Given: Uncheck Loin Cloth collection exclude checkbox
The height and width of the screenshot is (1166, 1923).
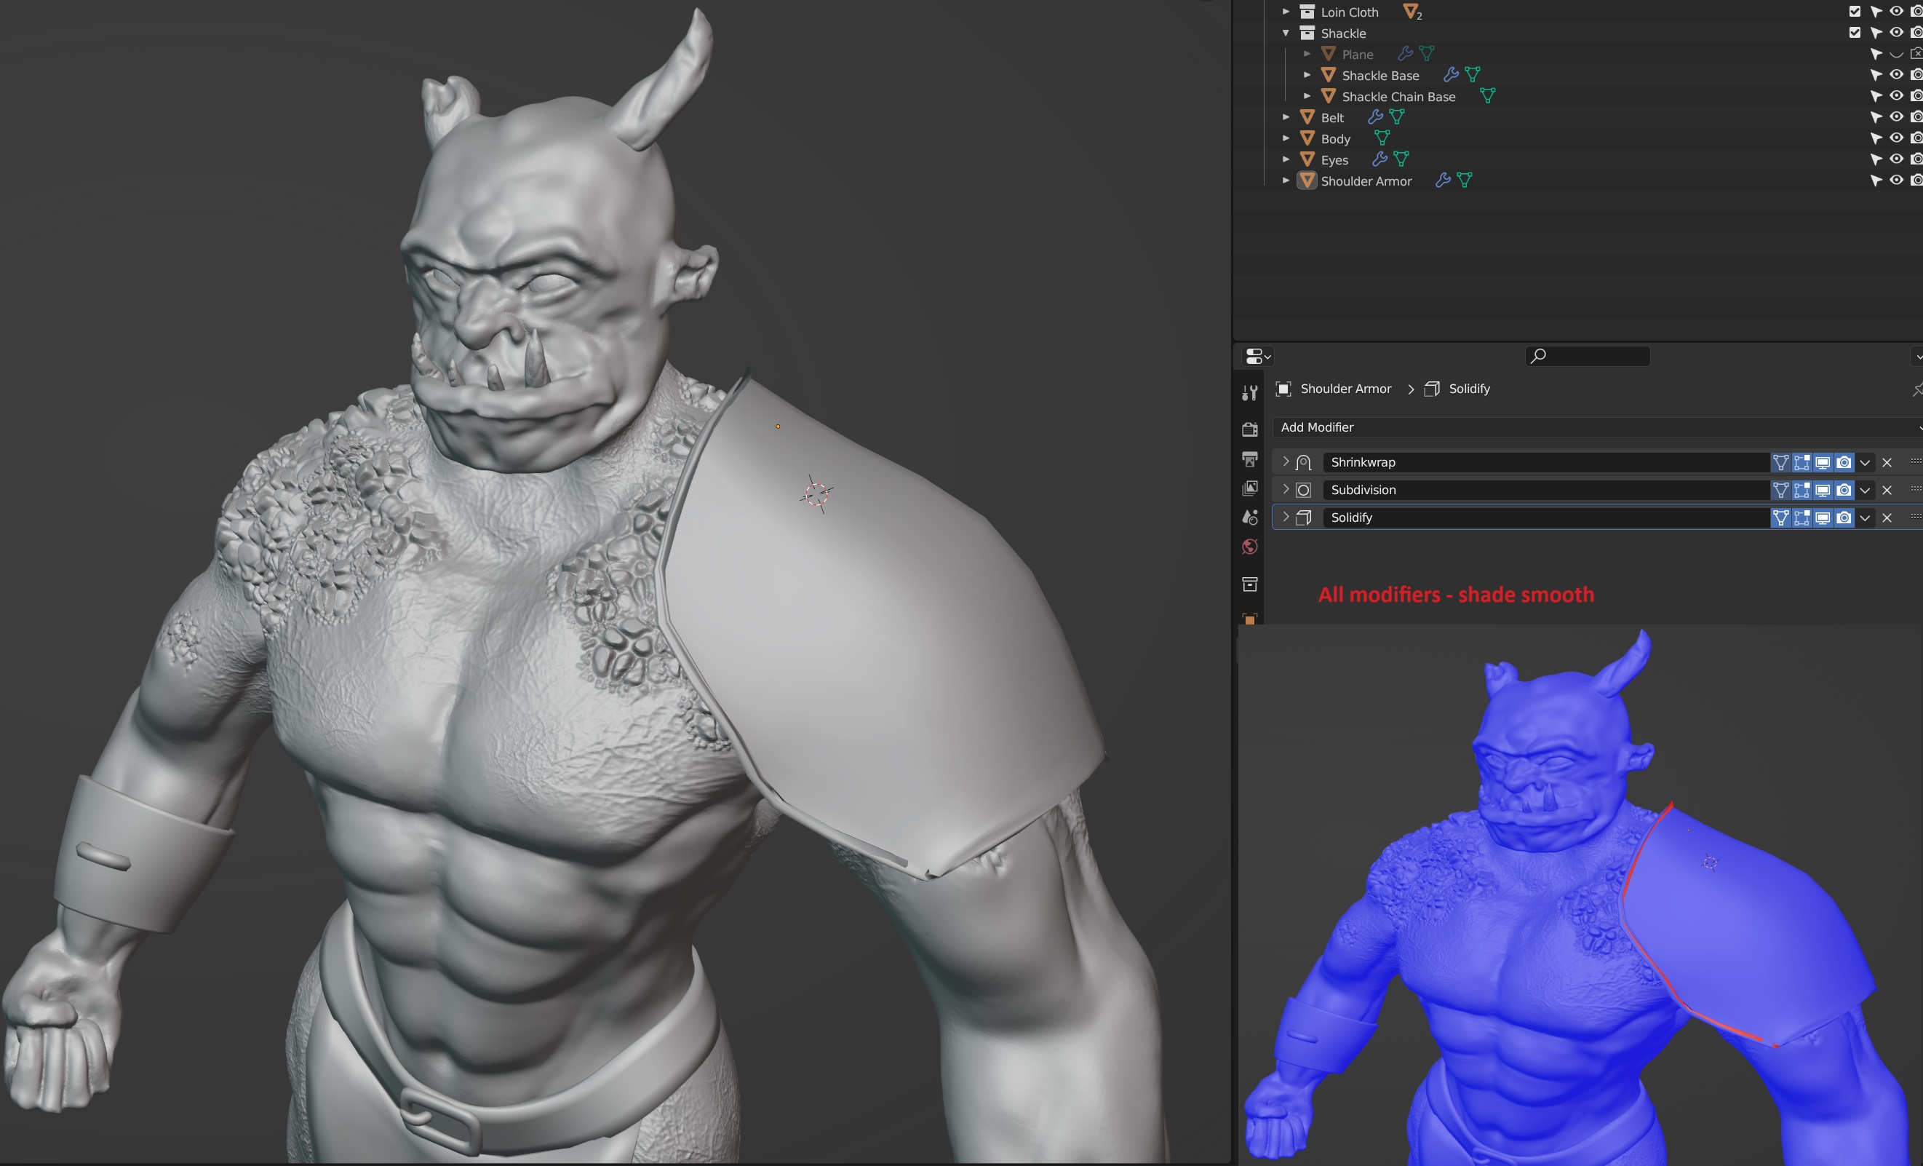Looking at the screenshot, I should coord(1855,11).
